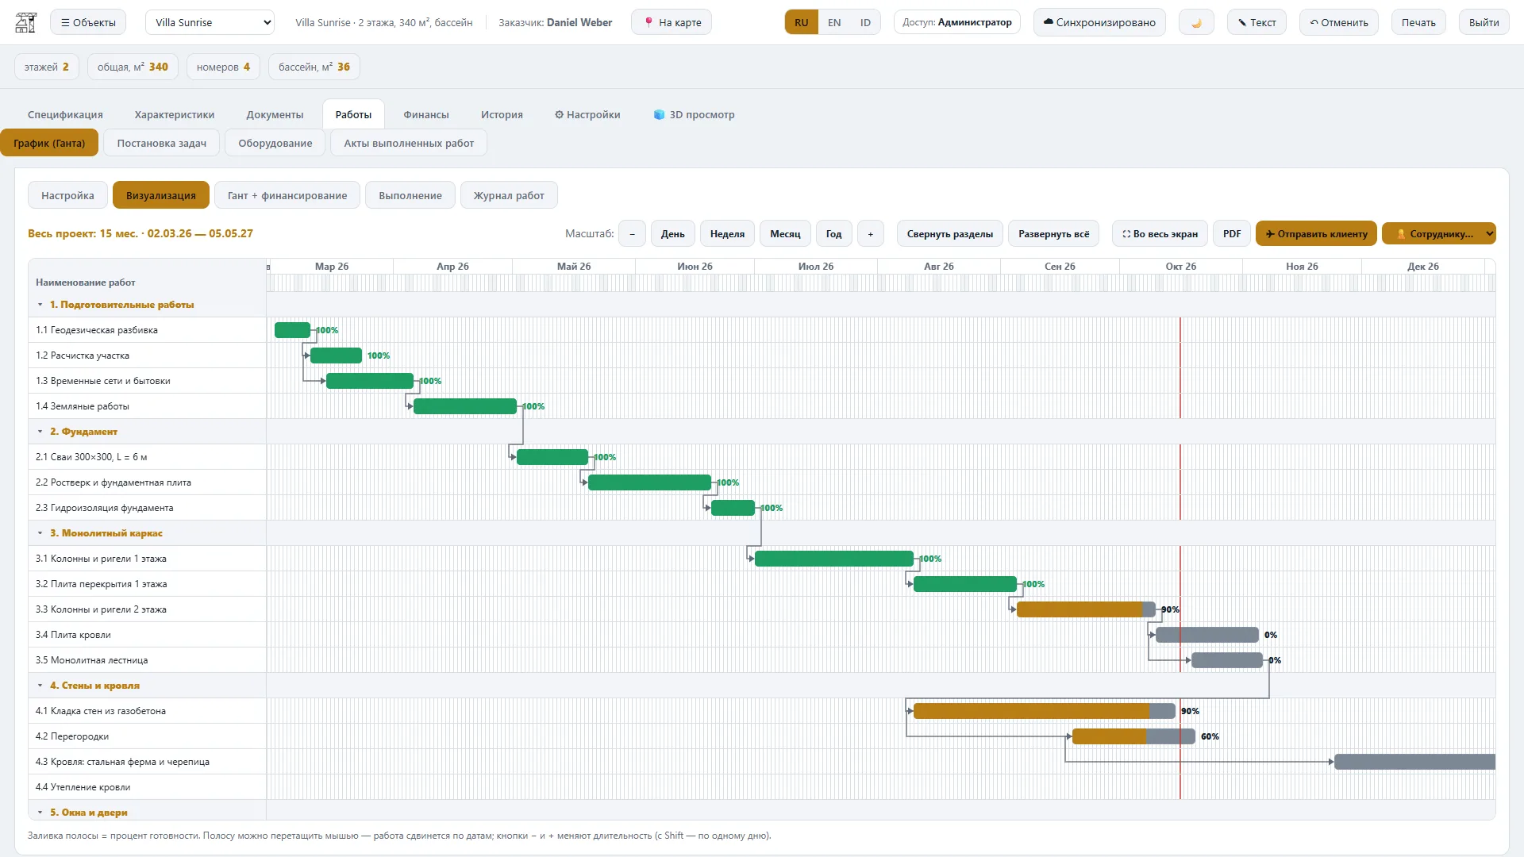Click the Выйти logout button
1524x857 pixels.
pos(1484,22)
